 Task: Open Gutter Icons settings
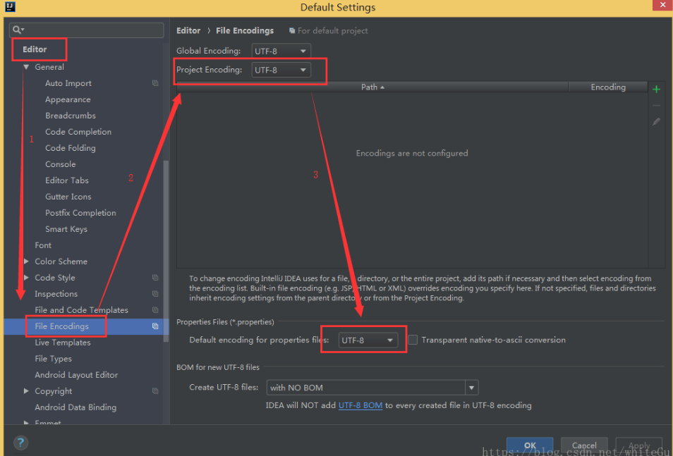click(68, 197)
